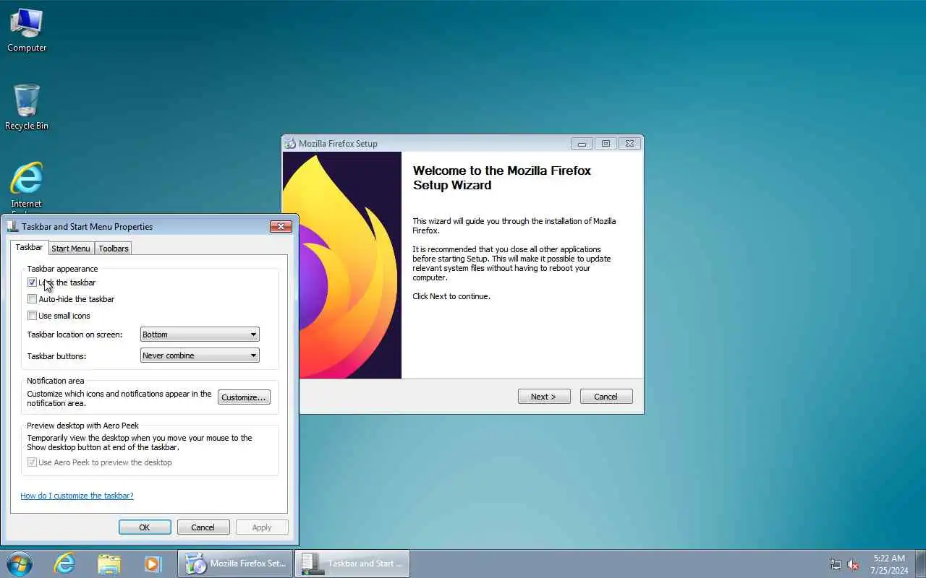
Task: Open Taskbar buttons Never combine dropdown
Action: [x=200, y=355]
